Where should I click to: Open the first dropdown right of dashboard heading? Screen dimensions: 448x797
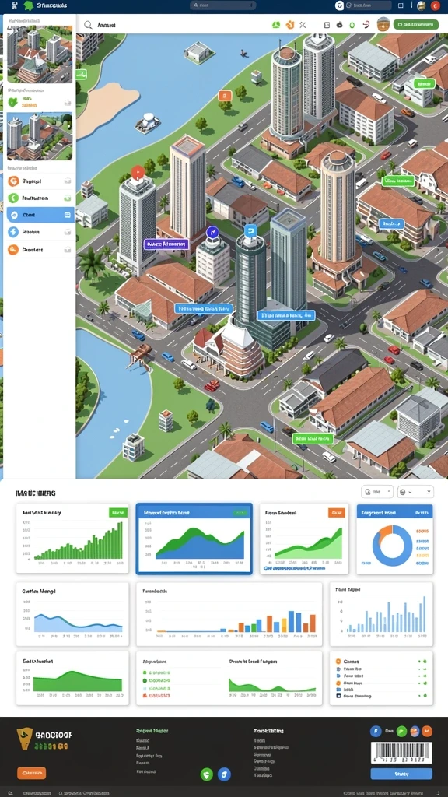377,492
